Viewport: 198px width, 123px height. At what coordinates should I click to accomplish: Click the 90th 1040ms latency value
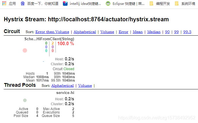pyautogui.click(x=69, y=74)
